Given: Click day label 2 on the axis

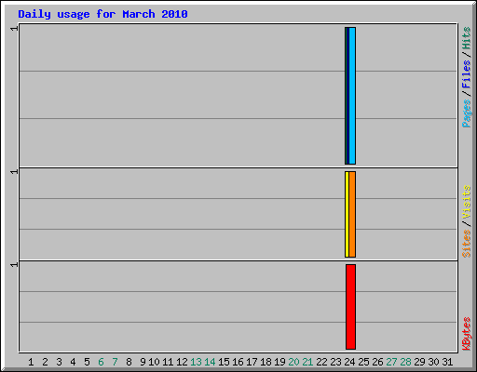Looking at the screenshot, I should (x=45, y=362).
